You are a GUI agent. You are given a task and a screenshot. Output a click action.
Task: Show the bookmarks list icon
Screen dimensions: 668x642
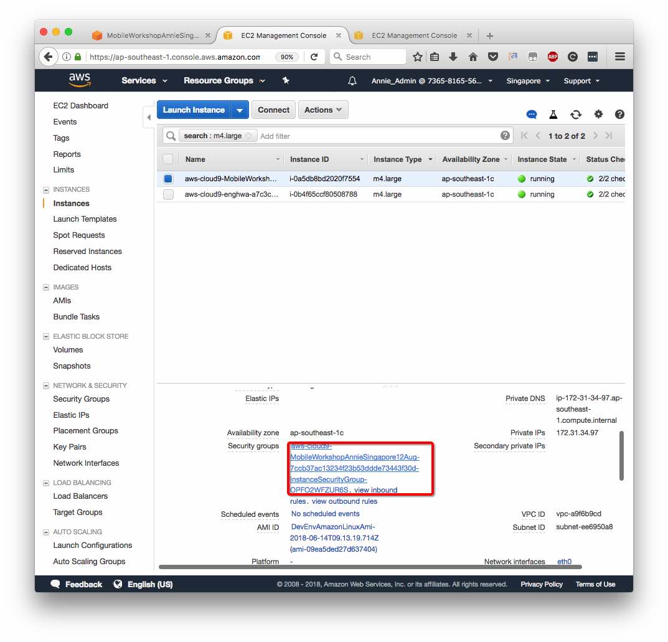(435, 57)
